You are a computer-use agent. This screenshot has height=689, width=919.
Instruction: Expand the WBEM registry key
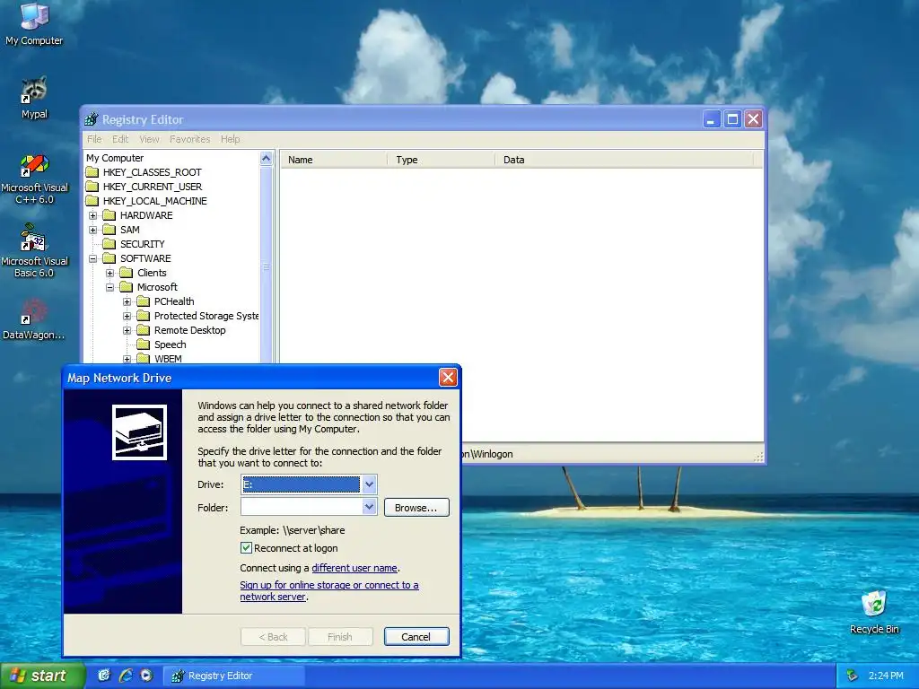(127, 359)
